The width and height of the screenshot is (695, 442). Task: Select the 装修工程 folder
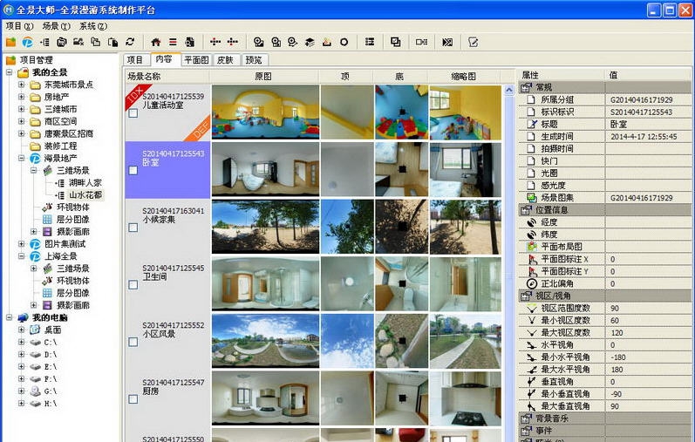(61, 146)
